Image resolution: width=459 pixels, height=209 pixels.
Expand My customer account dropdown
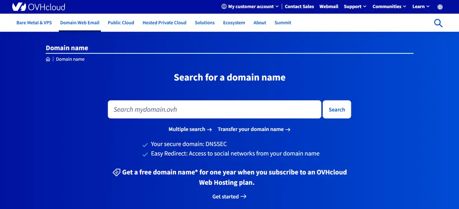(250, 6)
